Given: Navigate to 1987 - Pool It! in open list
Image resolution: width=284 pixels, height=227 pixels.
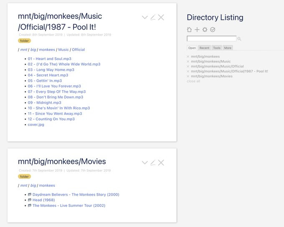Looking at the screenshot, I should pyautogui.click(x=229, y=71).
